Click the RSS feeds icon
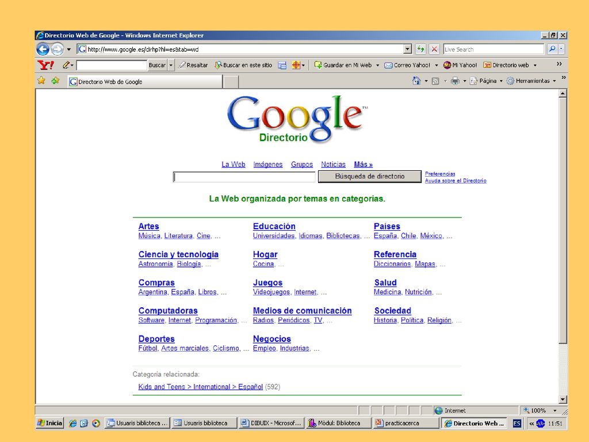 (435, 81)
